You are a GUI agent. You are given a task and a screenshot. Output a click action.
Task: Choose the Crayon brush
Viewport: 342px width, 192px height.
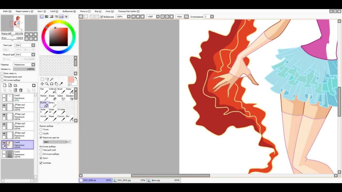click(61, 118)
